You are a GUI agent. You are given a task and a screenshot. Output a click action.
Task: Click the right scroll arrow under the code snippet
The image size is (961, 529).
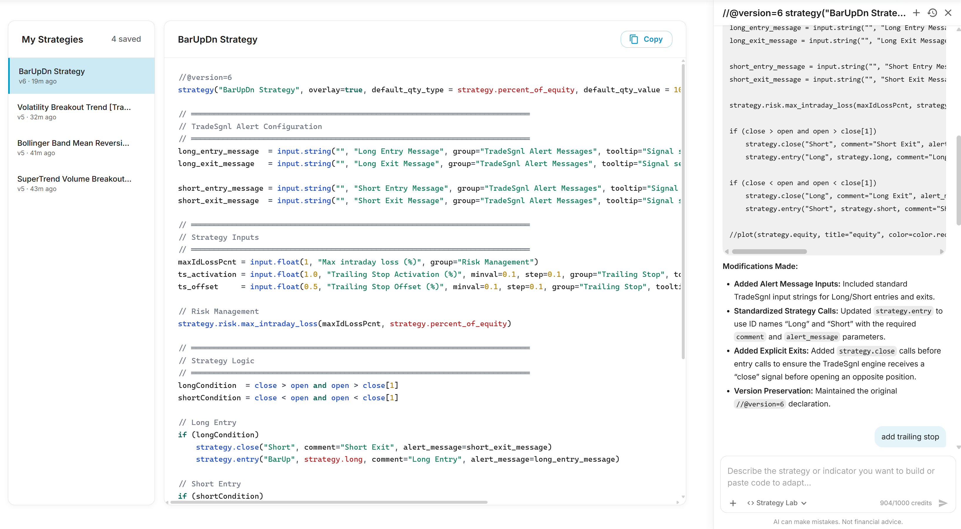click(943, 252)
